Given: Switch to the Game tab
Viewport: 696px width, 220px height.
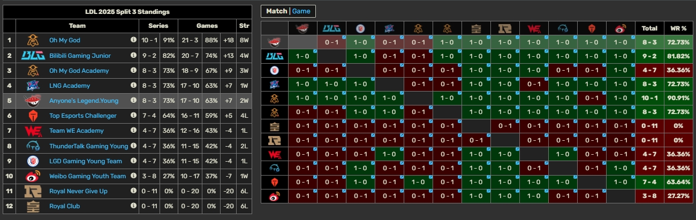Looking at the screenshot, I should point(301,11).
